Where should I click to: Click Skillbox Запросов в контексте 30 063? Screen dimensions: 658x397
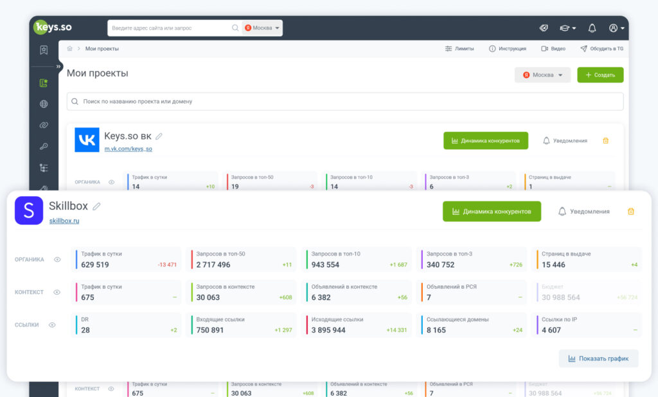(208, 297)
